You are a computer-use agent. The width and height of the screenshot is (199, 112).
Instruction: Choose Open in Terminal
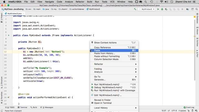pos(114,103)
